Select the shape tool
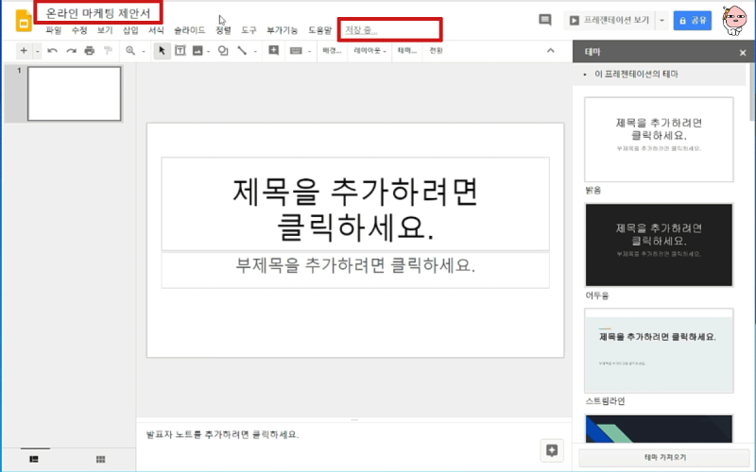 click(223, 51)
